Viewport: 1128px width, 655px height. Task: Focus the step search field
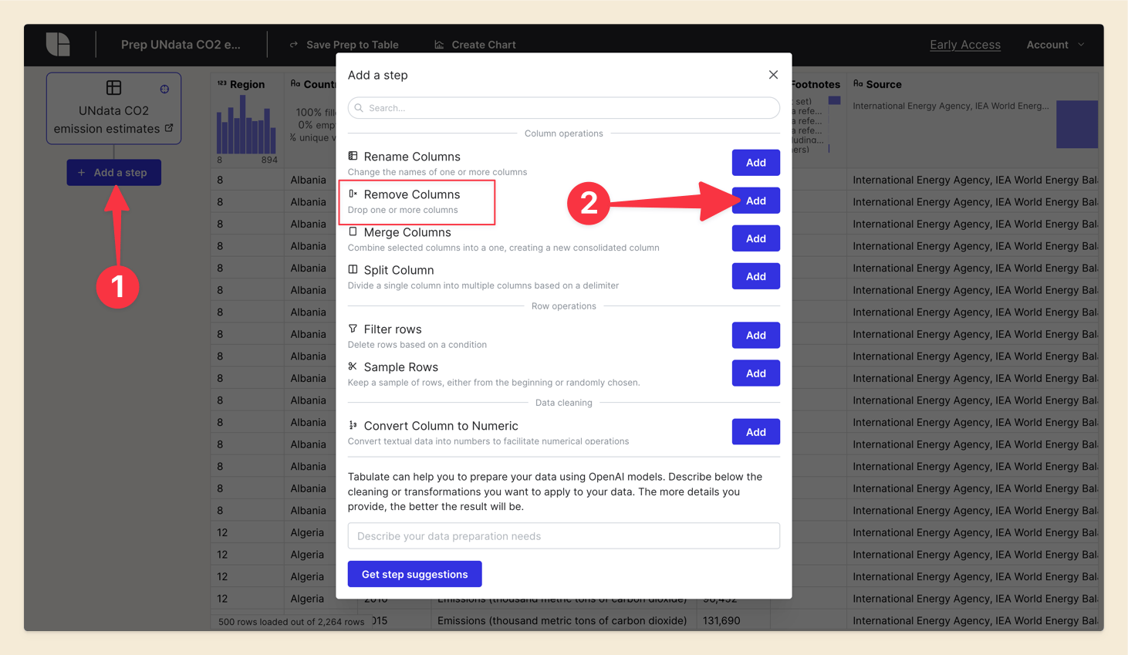pos(564,108)
